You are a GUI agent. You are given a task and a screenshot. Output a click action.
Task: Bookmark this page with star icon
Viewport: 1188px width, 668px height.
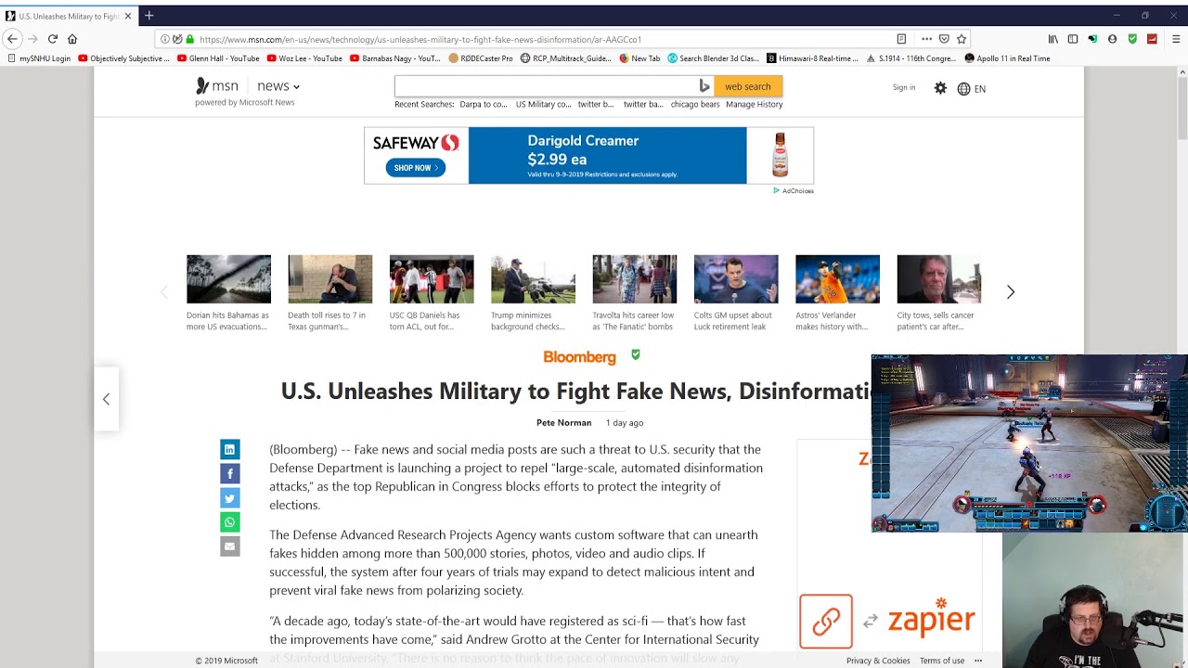click(962, 39)
